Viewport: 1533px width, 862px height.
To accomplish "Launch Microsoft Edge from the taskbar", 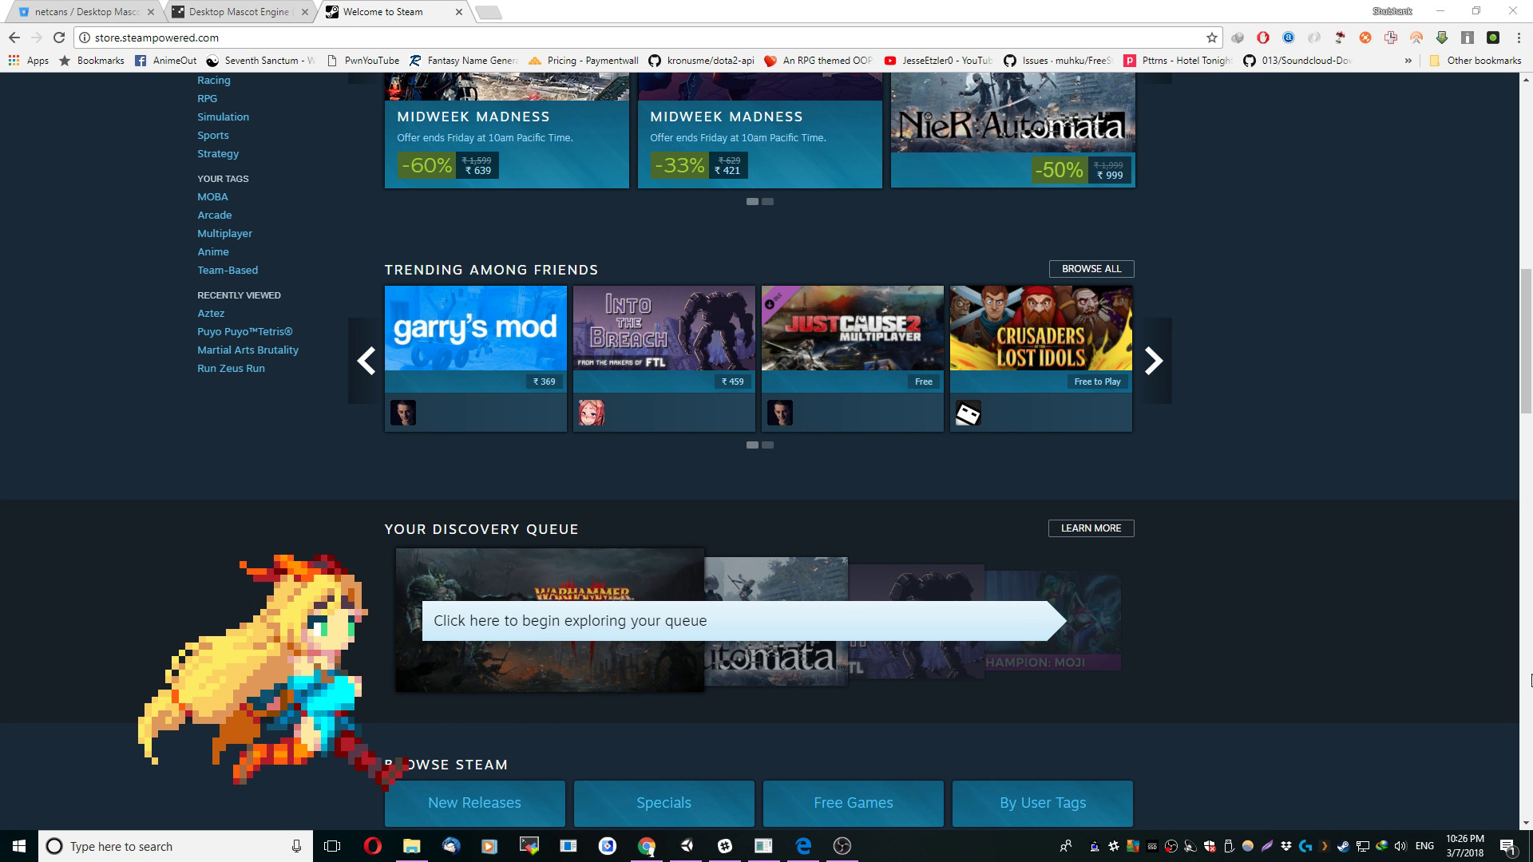I will [802, 846].
